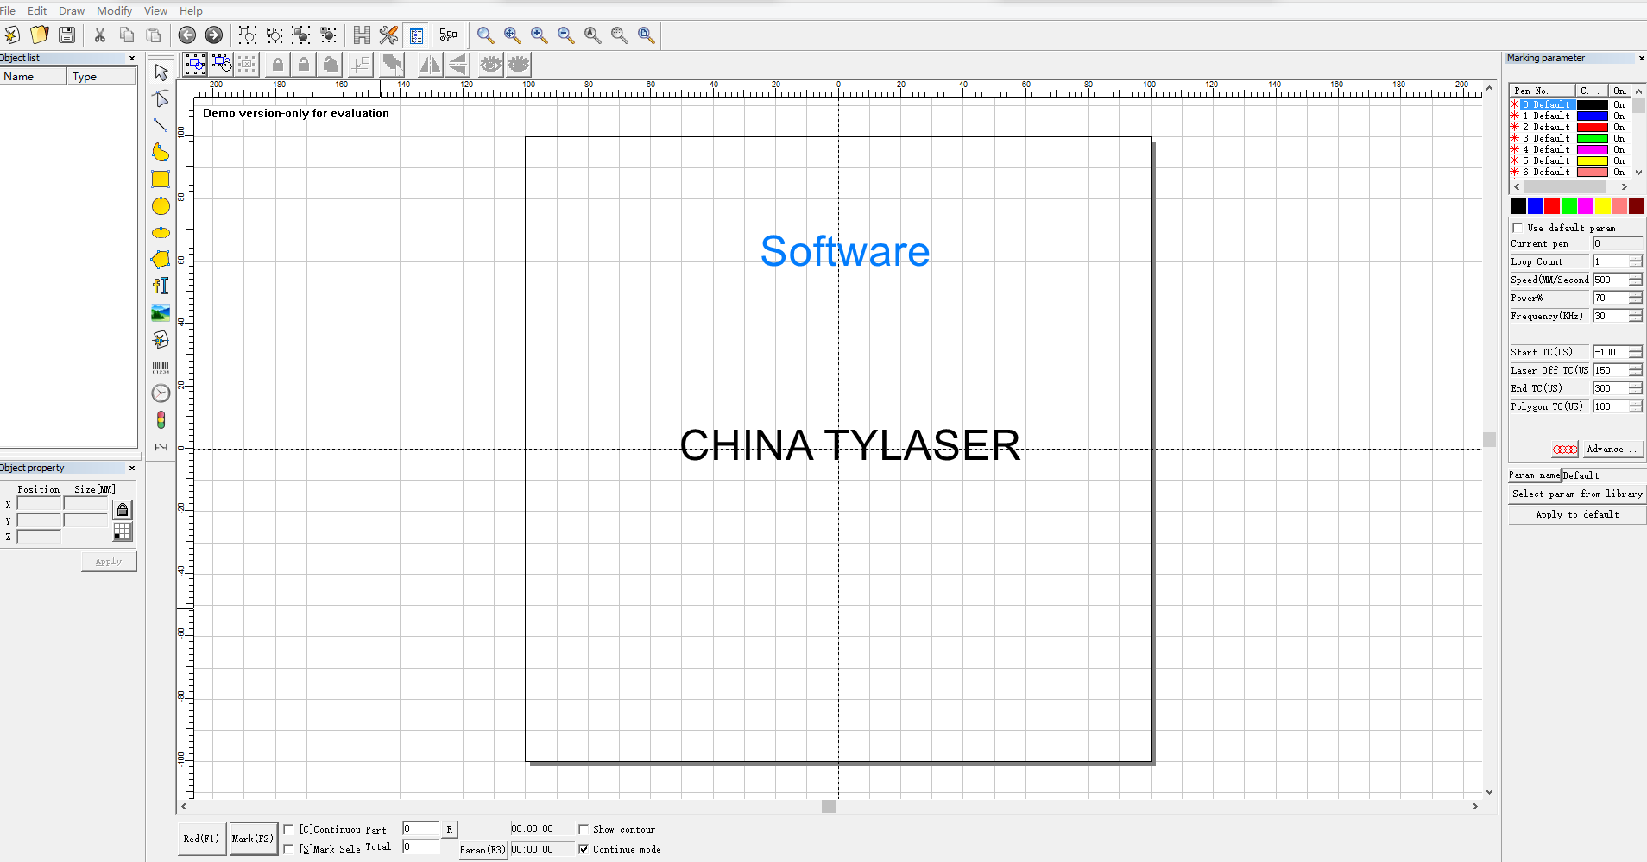1647x862 pixels.
Task: Select the Pick arrow tool
Action: point(161,72)
